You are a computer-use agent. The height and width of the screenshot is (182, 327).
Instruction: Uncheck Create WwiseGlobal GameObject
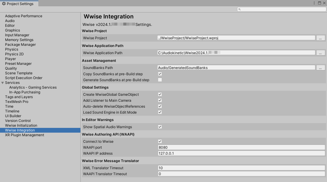click(160, 94)
